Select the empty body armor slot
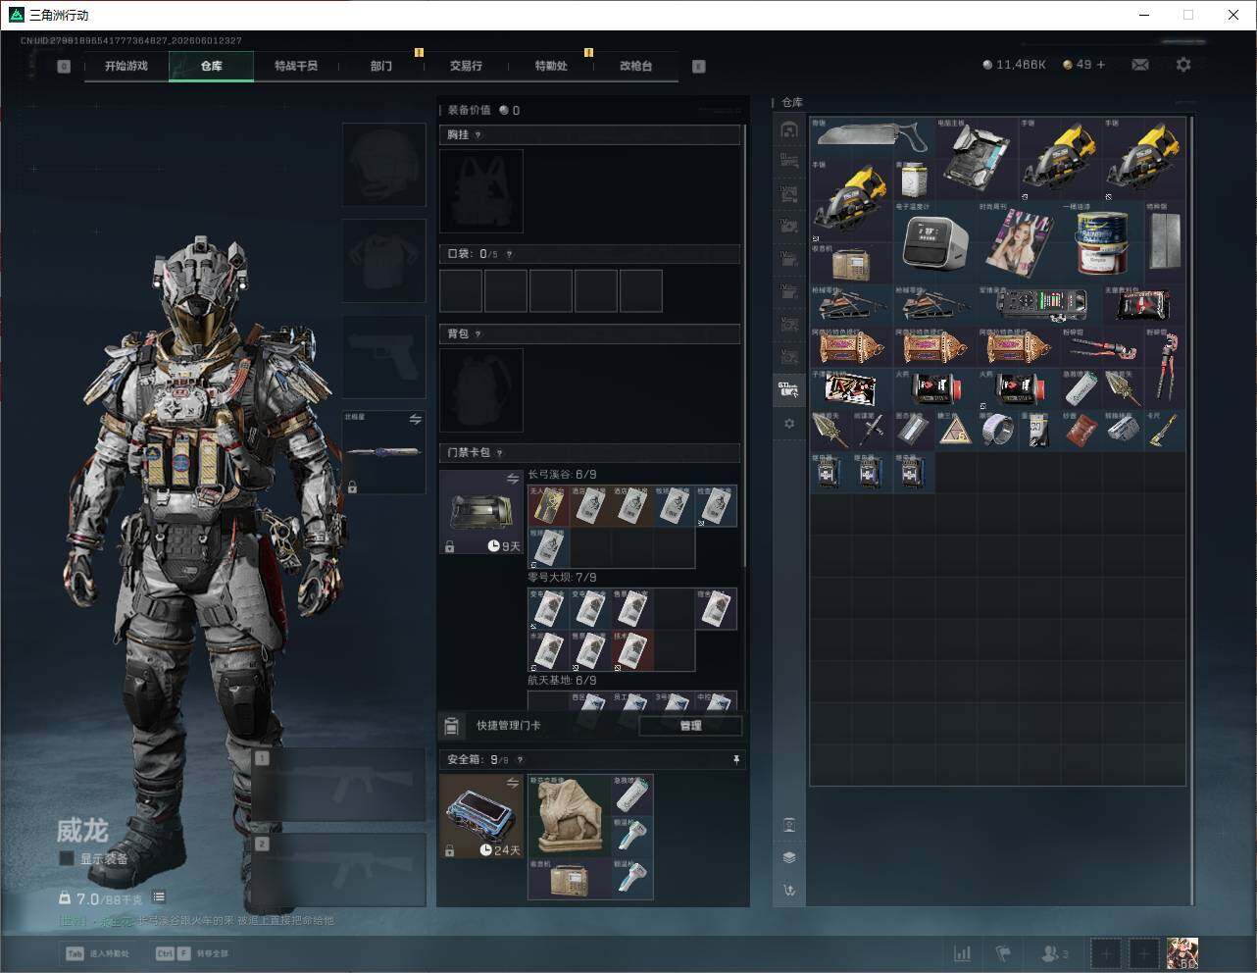 pos(383,260)
